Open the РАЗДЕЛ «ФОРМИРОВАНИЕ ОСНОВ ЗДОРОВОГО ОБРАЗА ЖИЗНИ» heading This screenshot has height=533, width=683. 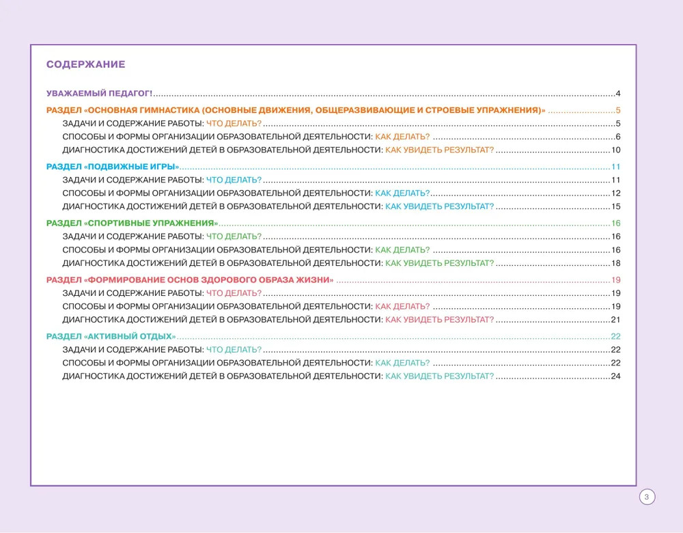click(333, 279)
